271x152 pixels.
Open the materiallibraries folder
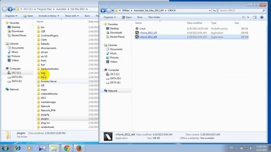49,94
